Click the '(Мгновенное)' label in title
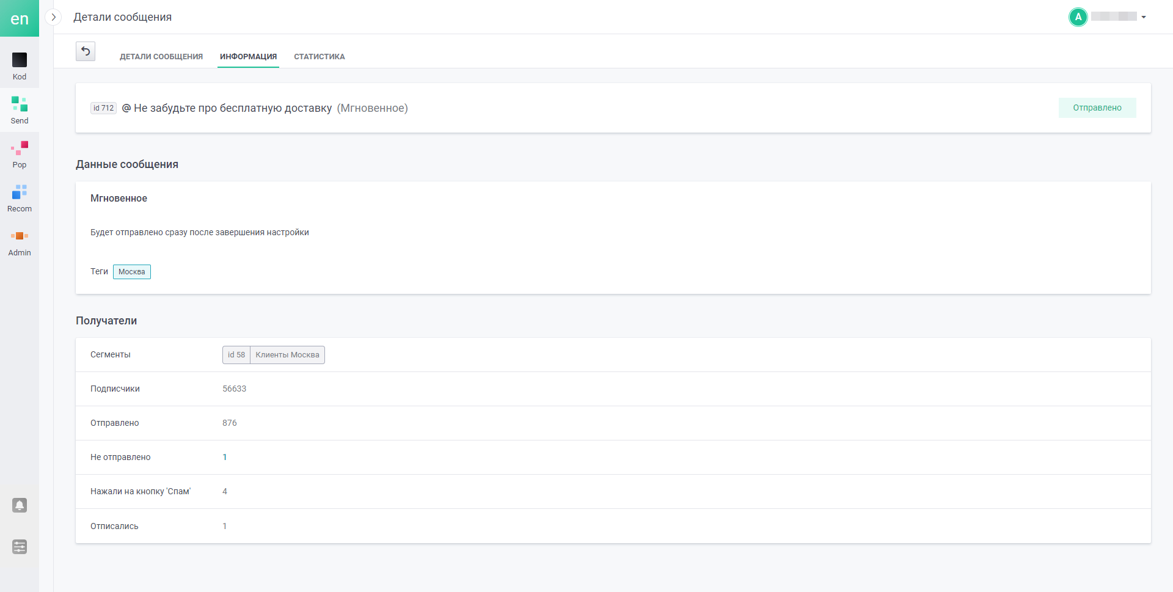The image size is (1173, 592). pos(373,108)
